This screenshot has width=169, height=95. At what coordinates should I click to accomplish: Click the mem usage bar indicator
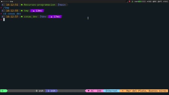point(140,2)
